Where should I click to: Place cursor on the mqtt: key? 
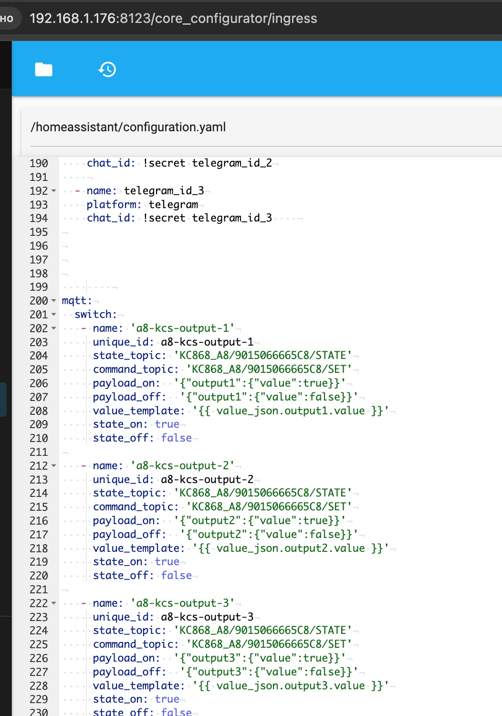[76, 301]
